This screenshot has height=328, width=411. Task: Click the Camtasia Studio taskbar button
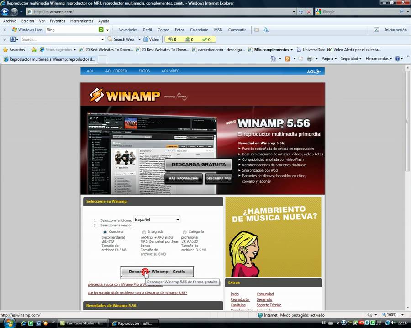click(82, 323)
